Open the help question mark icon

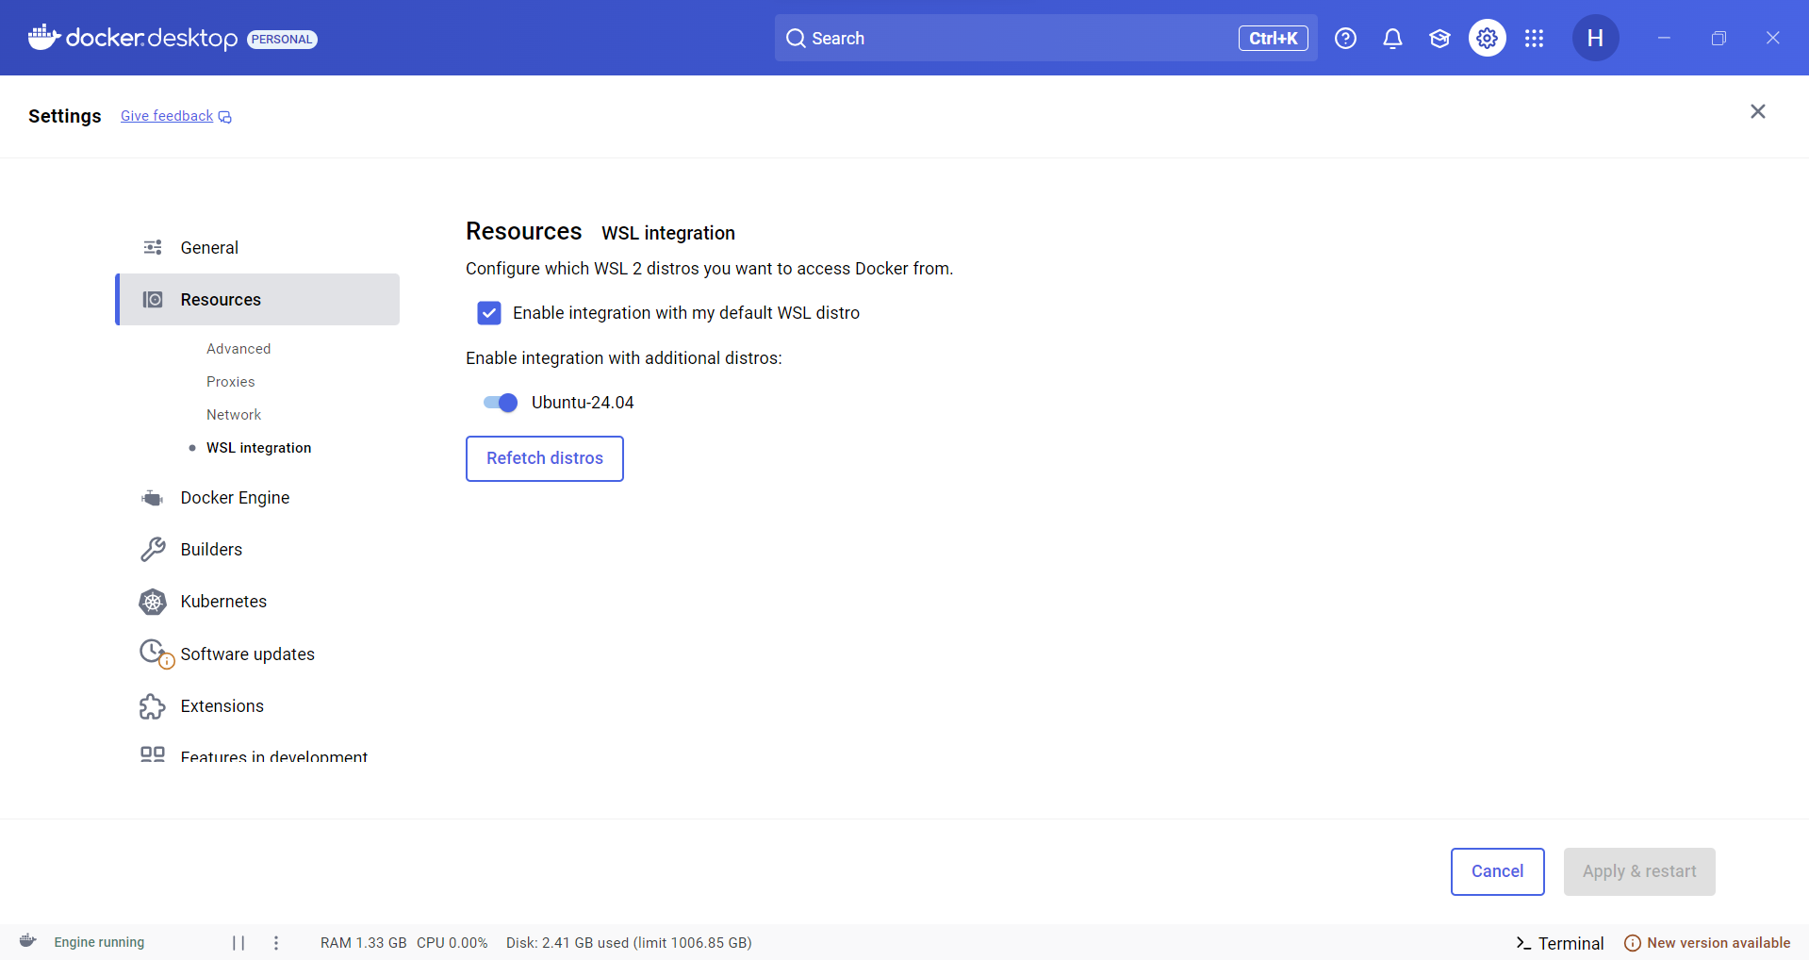(1345, 38)
